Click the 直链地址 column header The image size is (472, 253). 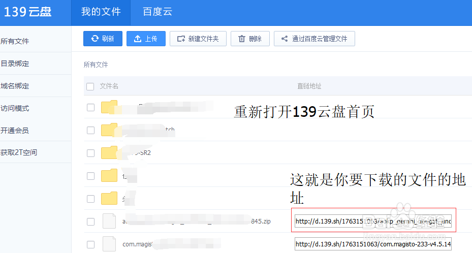309,86
